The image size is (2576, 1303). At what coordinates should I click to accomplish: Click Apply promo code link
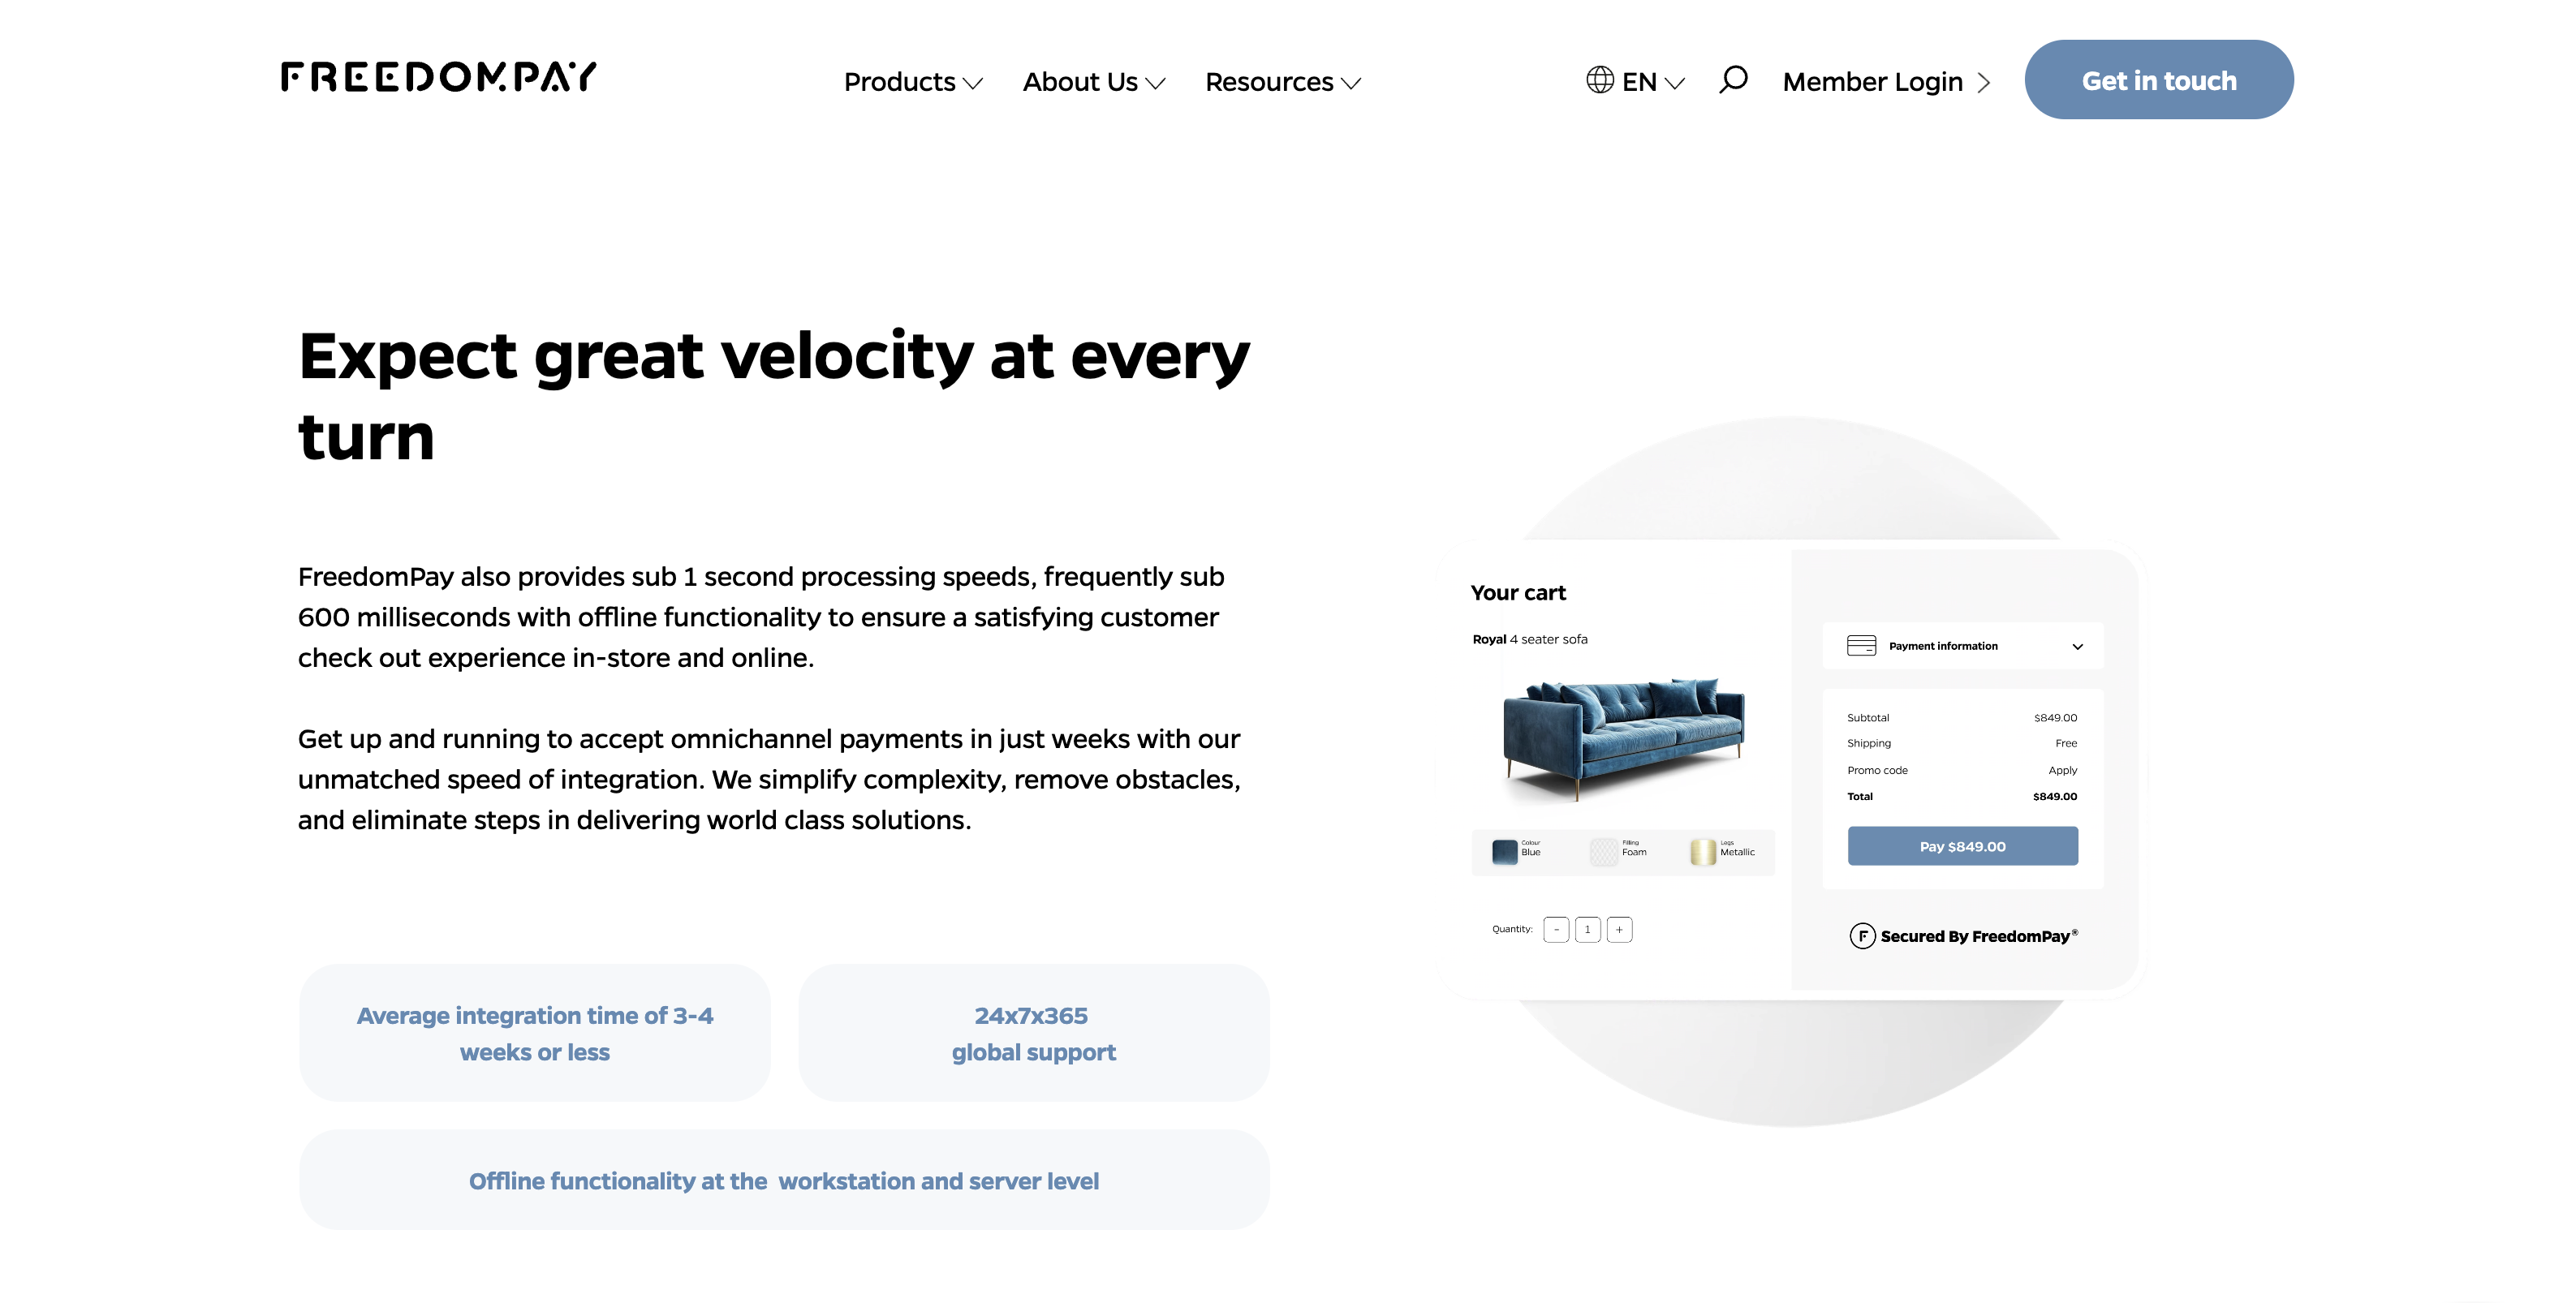click(x=2062, y=768)
